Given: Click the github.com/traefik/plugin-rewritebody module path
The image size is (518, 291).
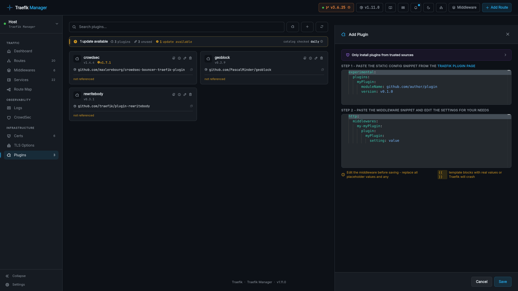Looking at the screenshot, I should [x=114, y=106].
